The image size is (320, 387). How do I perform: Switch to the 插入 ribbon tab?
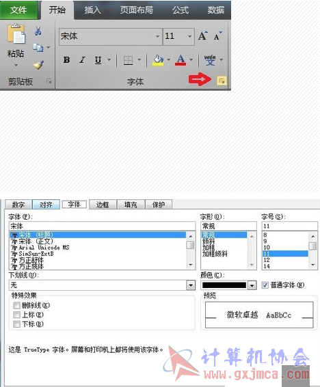92,10
